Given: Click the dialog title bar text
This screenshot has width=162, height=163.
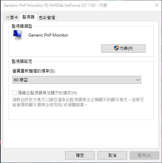Looking at the screenshot, I should 55,5.
